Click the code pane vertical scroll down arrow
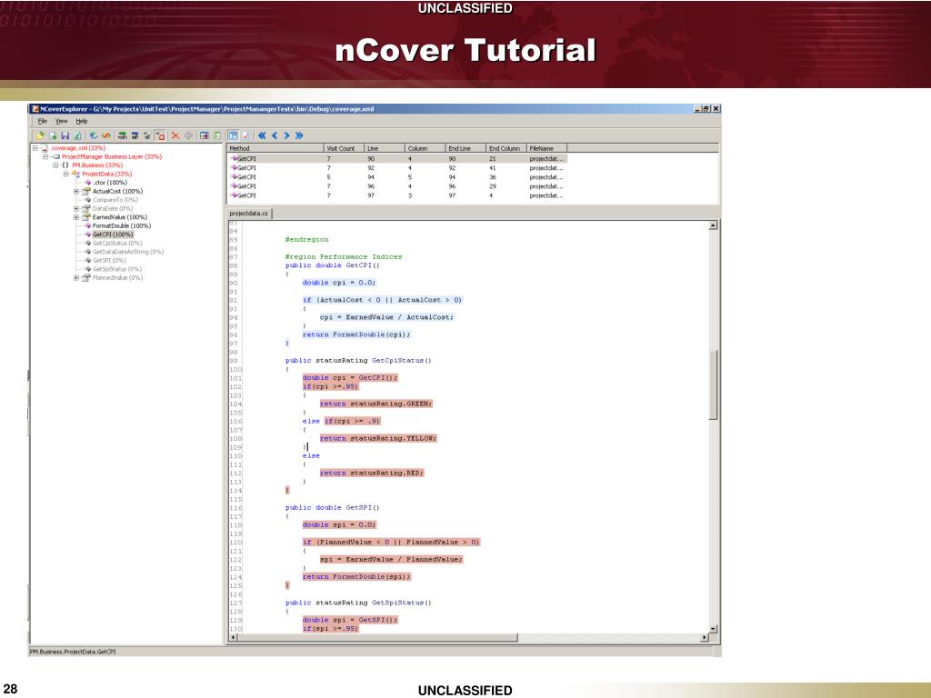 tap(713, 629)
